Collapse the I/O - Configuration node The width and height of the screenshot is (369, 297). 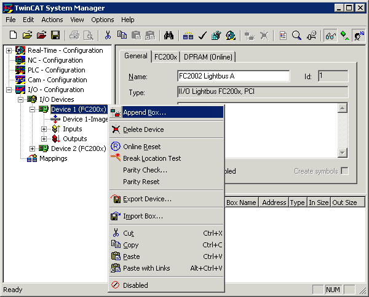pos(9,90)
